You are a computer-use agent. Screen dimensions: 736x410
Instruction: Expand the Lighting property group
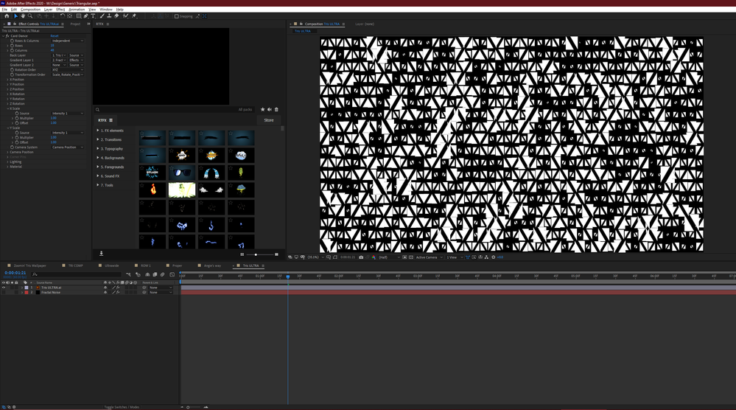(7, 161)
